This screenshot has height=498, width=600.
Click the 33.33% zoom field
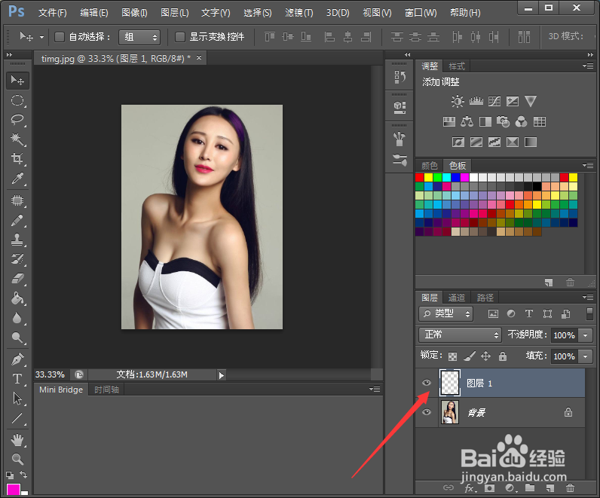pyautogui.click(x=51, y=374)
